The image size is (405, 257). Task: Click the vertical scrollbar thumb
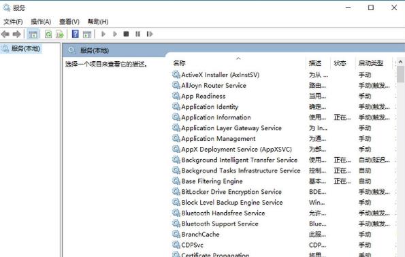pos(401,74)
